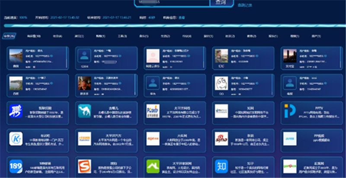Click the green house logo icon
Image resolution: width=346 pixels, height=178 pixels.
[x=153, y=166]
